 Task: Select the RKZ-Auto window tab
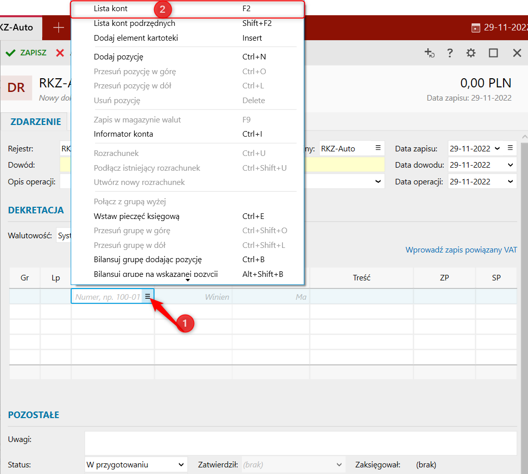click(20, 27)
